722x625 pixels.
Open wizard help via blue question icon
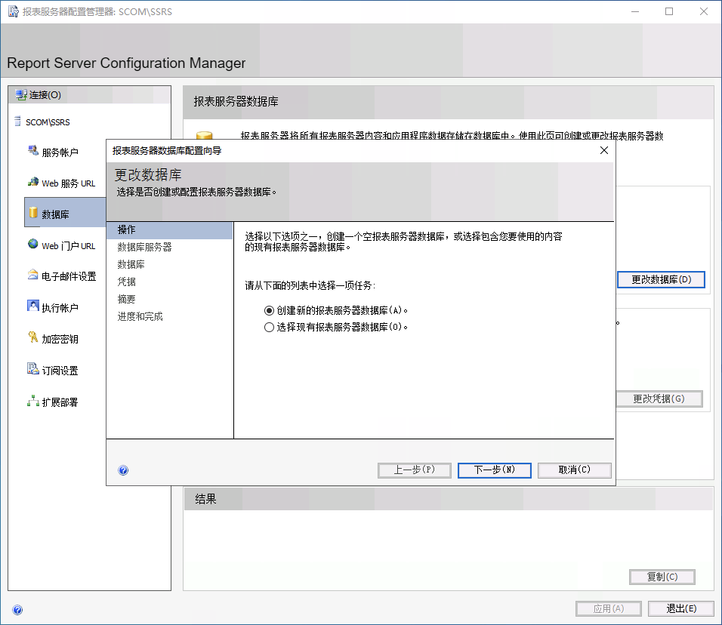[x=124, y=470]
